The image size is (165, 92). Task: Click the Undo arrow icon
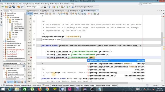(19, 7)
